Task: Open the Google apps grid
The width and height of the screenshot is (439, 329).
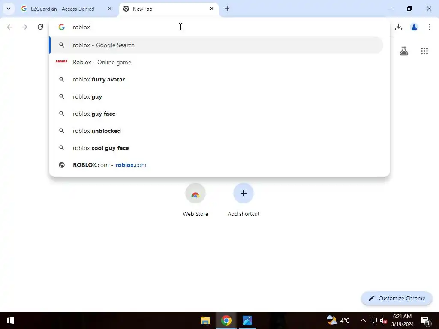Action: [424, 51]
